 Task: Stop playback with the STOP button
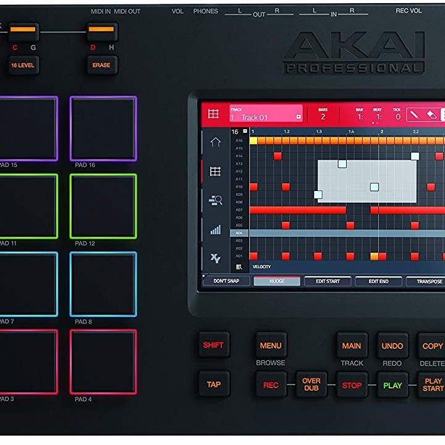pyautogui.click(x=352, y=386)
